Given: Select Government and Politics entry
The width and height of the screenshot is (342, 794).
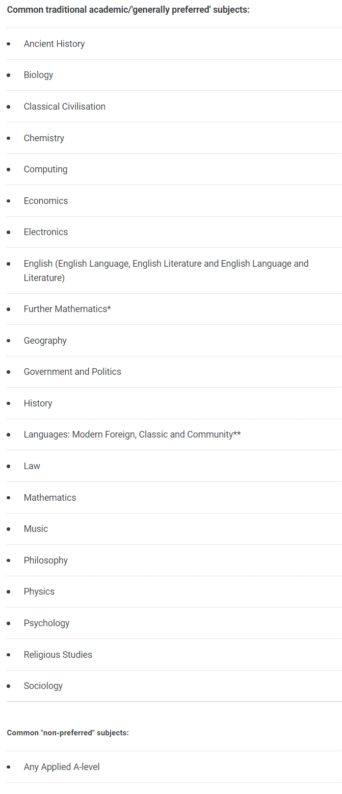Looking at the screenshot, I should pos(72,372).
